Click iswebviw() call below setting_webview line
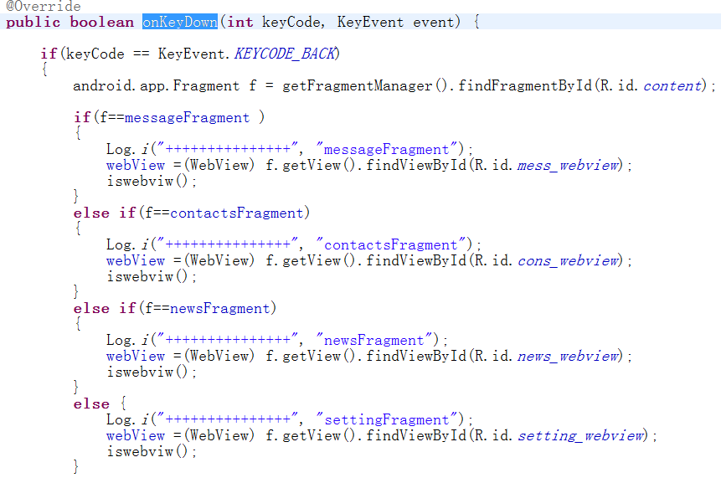This screenshot has width=721, height=483. (147, 452)
